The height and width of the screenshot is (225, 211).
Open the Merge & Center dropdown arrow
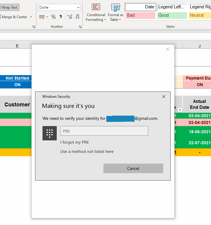(31, 17)
